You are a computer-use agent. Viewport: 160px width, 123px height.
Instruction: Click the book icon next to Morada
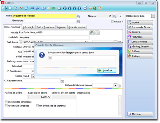(97, 33)
